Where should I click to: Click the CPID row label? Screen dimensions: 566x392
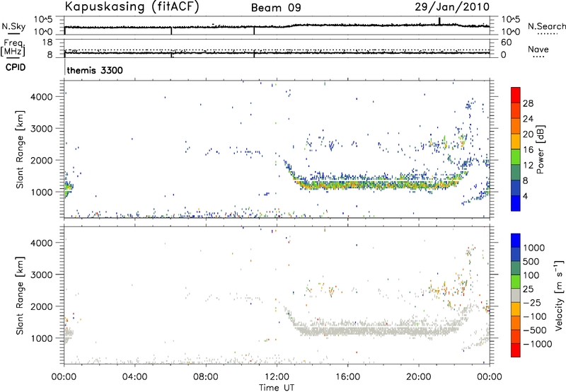(x=16, y=67)
